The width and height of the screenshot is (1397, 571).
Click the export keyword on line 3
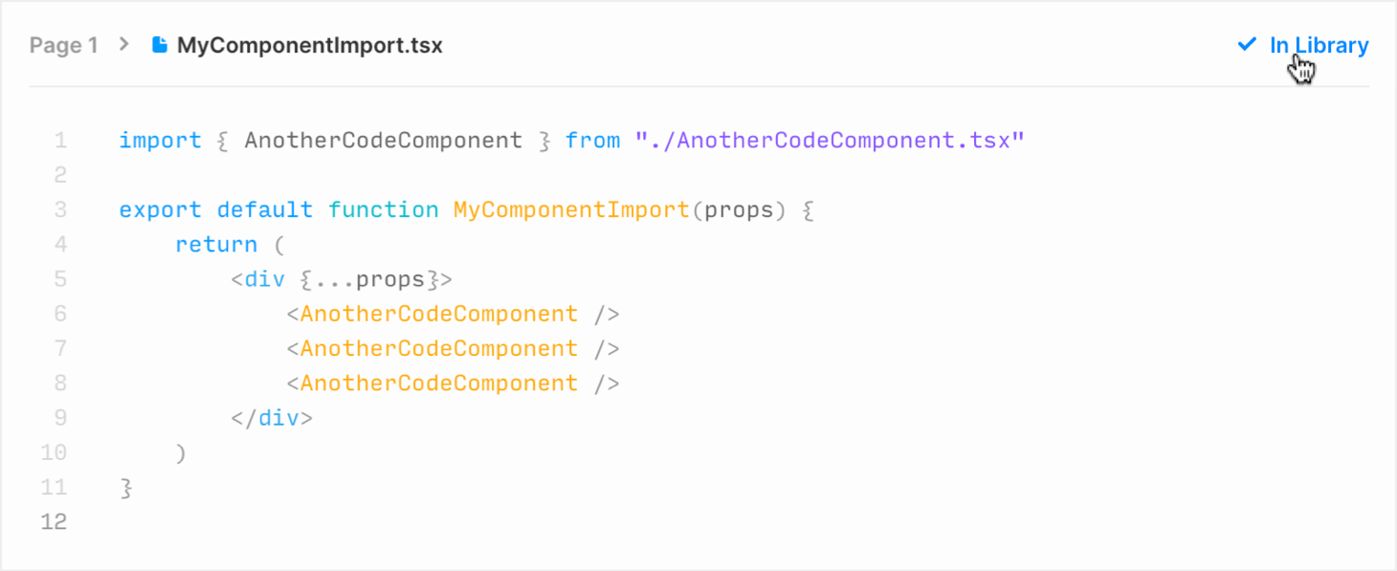(160, 209)
